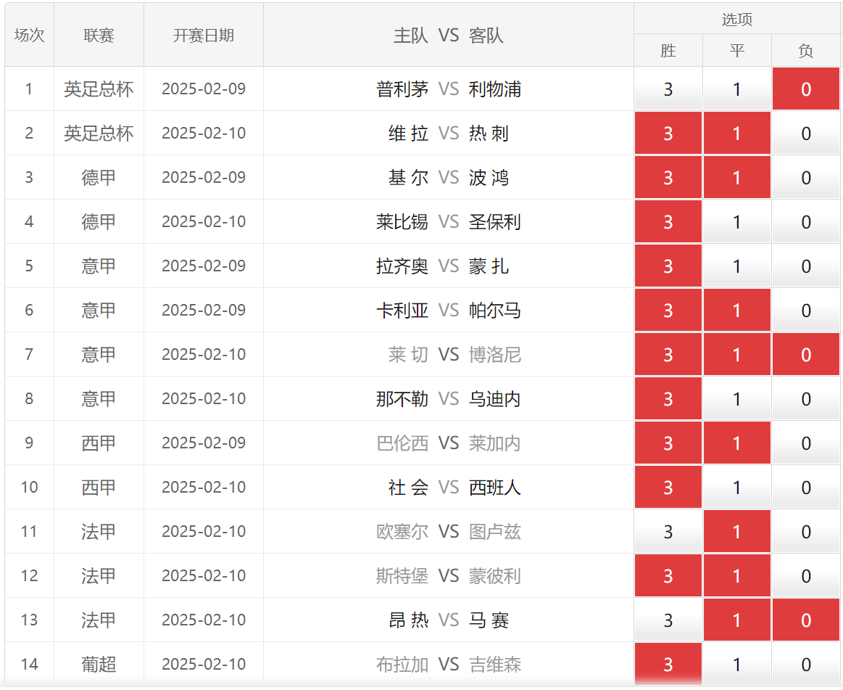Image resolution: width=843 pixels, height=690 pixels.
Task: Toggle win option 3 for 拉齐奥 VS 蒙扎
Action: tap(668, 266)
